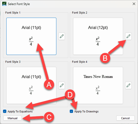Select the Font Style 1 Arial 11pt preview

pos(31,36)
